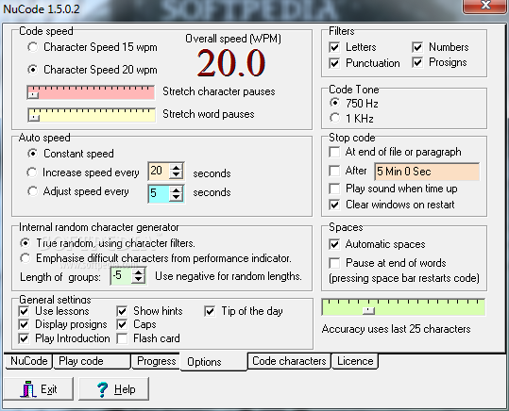This screenshot has height=411, width=509.
Task: Increment the Increase speed seconds spinner
Action: coord(177,167)
